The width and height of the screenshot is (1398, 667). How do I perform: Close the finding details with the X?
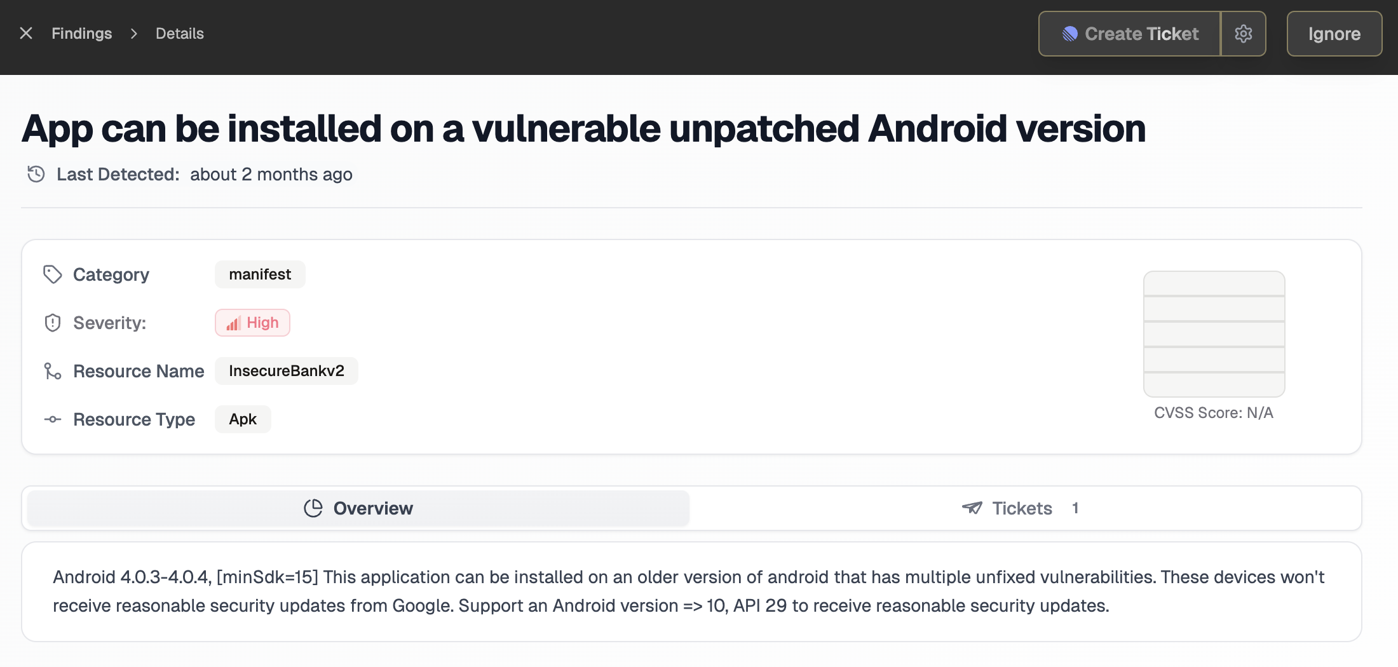click(x=25, y=33)
